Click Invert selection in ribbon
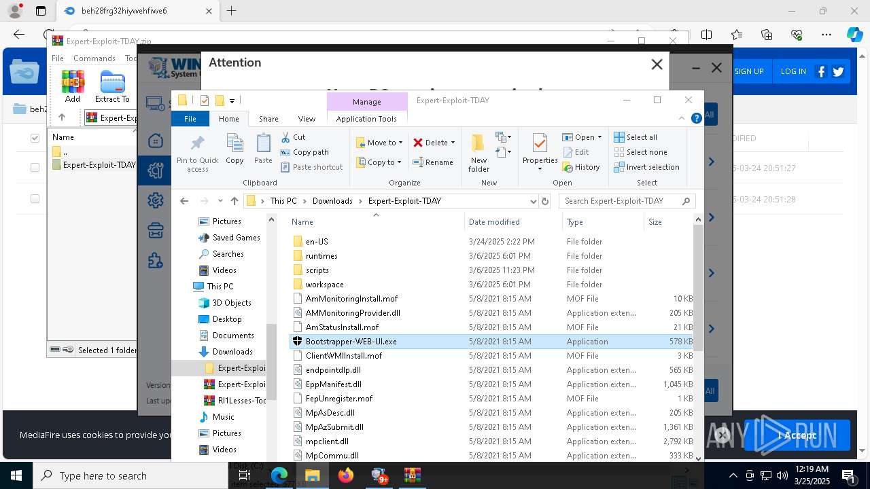Screen dimensions: 870x489 [646, 167]
